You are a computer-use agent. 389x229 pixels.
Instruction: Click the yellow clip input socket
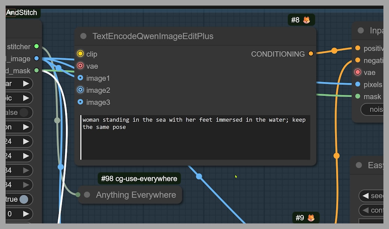(x=80, y=54)
